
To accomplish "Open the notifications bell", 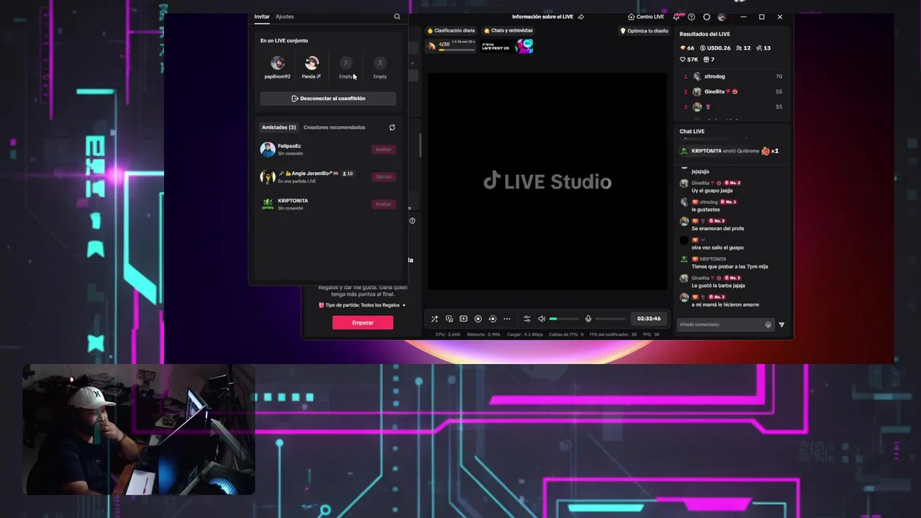I will pyautogui.click(x=676, y=17).
